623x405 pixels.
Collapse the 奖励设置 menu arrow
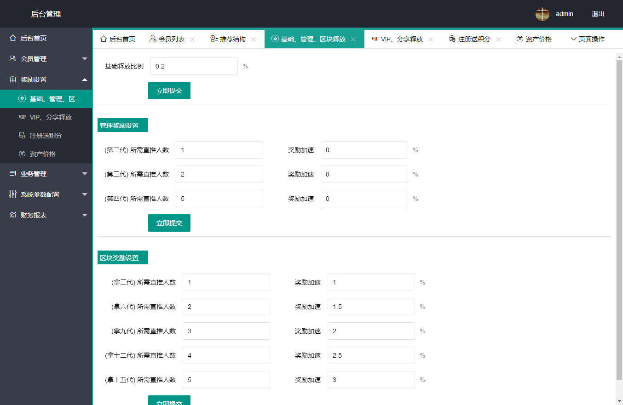85,80
